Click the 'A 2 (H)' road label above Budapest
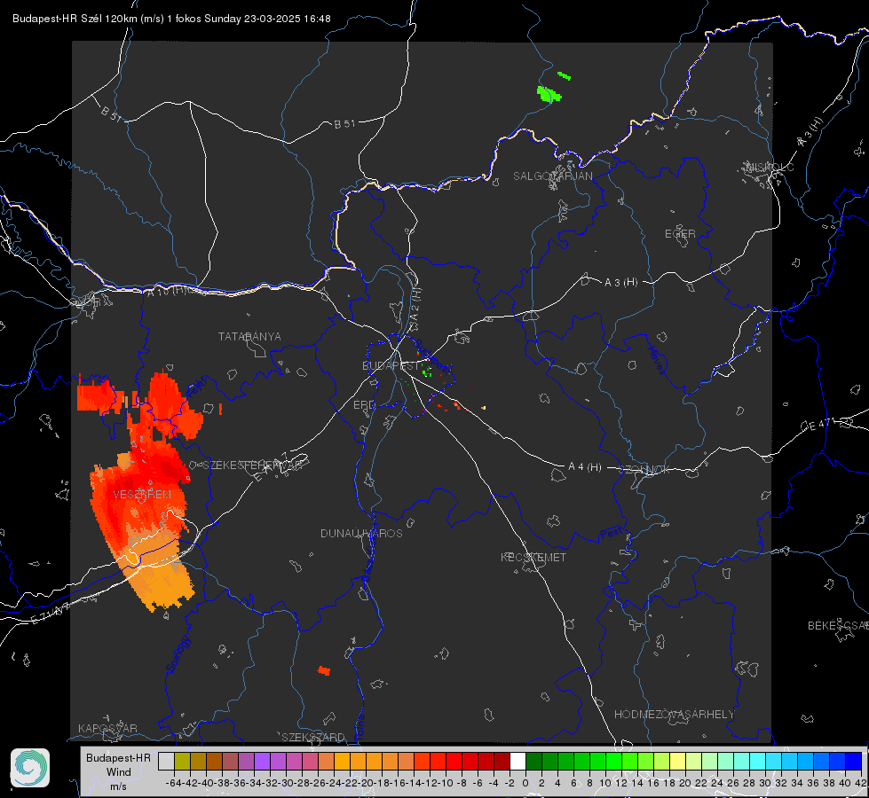Screen dimensions: 869x798 415,303
